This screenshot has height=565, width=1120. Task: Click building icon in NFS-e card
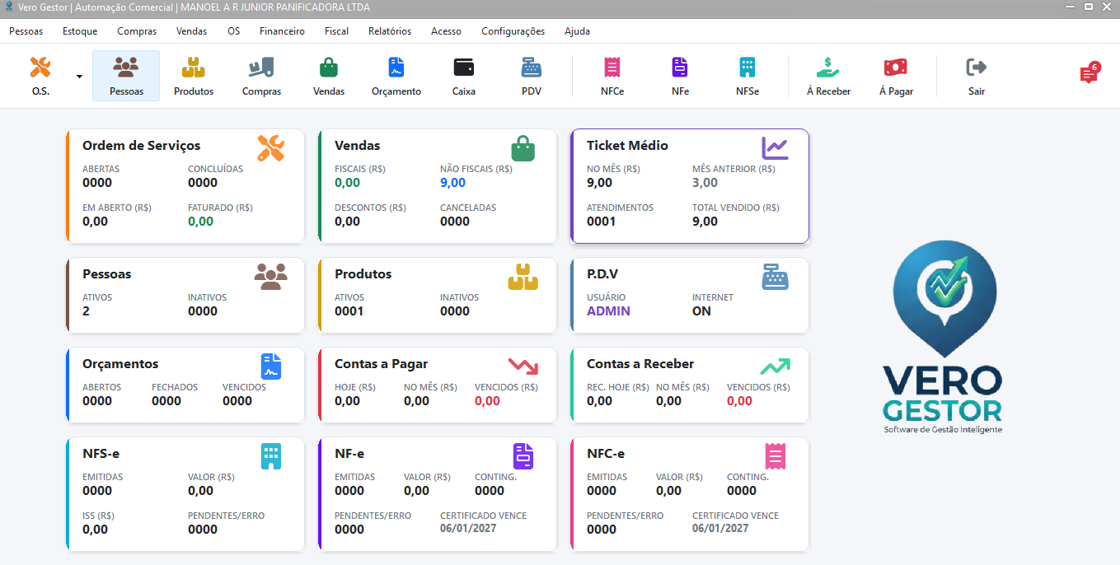pyautogui.click(x=271, y=456)
